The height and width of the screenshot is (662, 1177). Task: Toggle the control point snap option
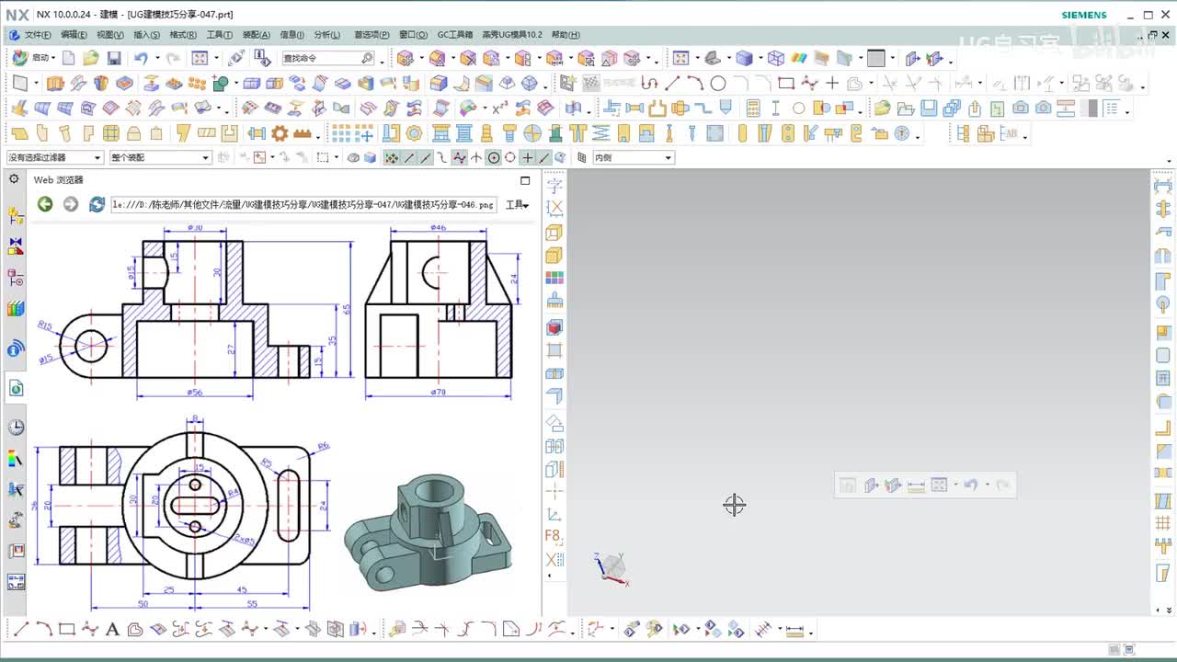pyautogui.click(x=442, y=157)
